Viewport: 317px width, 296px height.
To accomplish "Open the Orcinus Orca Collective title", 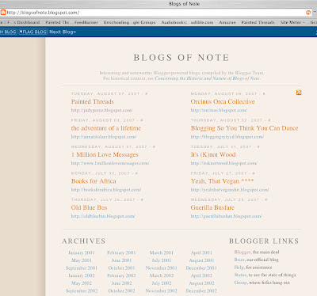I will click(223, 101).
